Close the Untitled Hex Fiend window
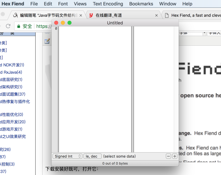This screenshot has height=175, width=221. point(56,23)
